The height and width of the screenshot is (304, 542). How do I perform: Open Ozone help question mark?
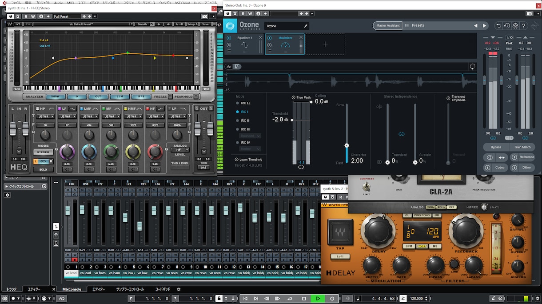(524, 26)
